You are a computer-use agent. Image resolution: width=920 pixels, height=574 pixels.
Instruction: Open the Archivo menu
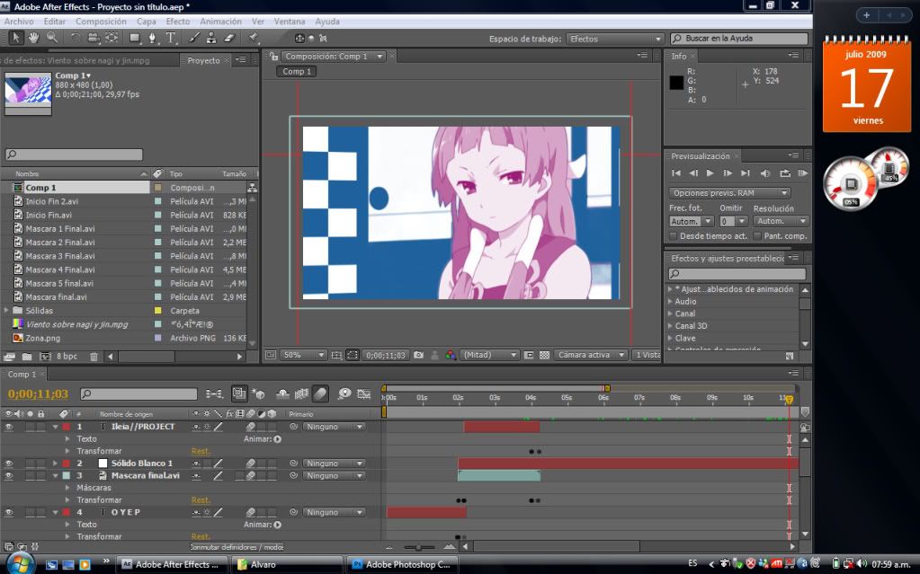19,22
